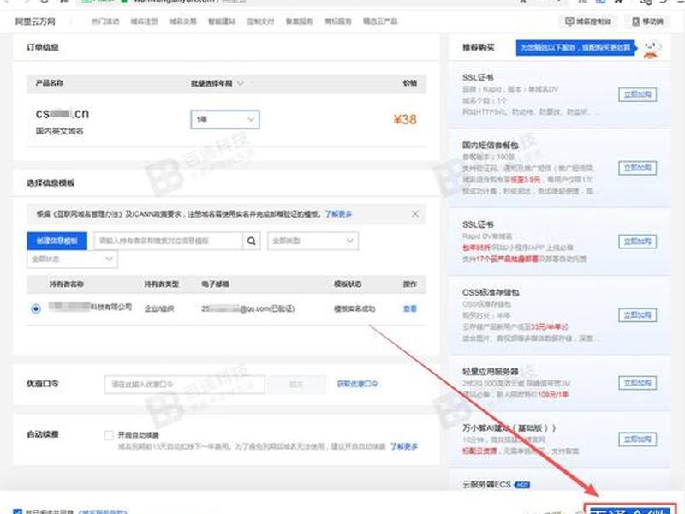Click the HOT badge next to 云服务器ECS
Viewport: 685px width, 514px height.
pyautogui.click(x=522, y=485)
